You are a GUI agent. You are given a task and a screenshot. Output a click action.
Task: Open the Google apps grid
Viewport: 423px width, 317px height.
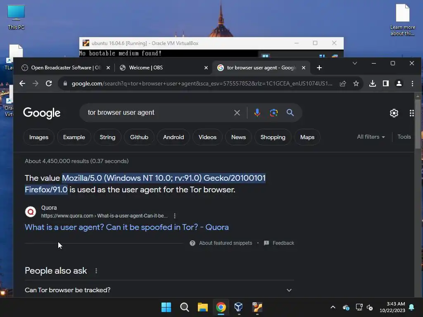411,113
